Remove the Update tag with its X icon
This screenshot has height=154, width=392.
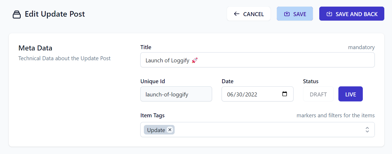click(x=170, y=130)
